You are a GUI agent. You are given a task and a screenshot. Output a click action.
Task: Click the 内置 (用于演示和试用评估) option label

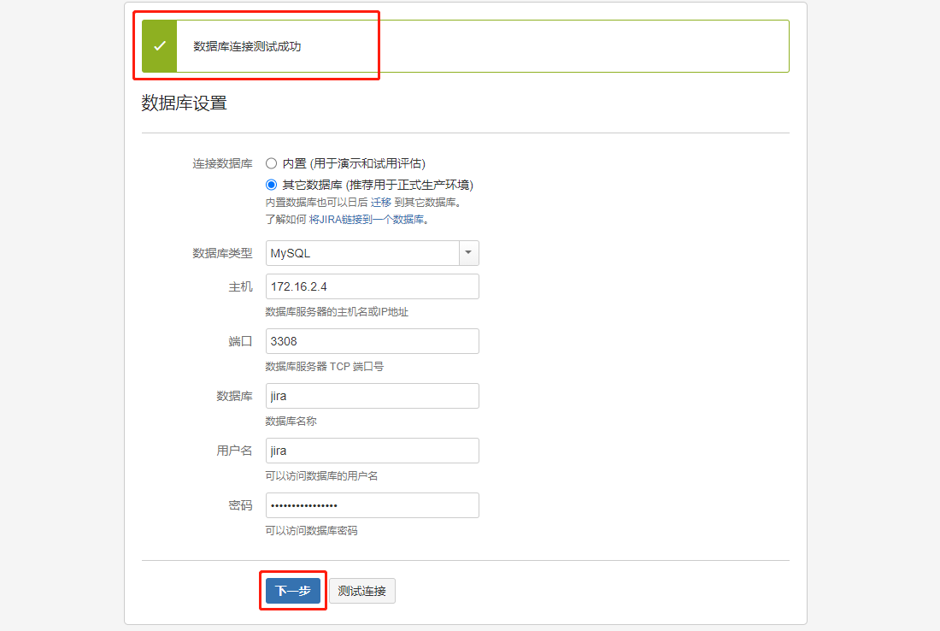coord(354,164)
